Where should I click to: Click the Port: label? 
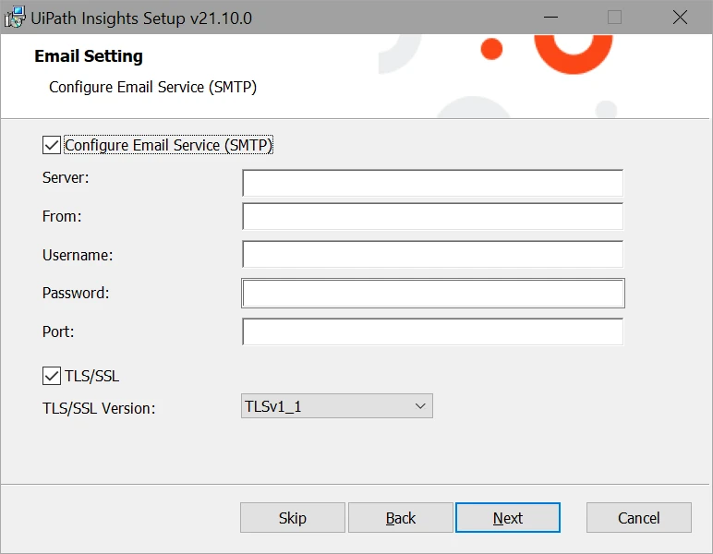pos(58,331)
